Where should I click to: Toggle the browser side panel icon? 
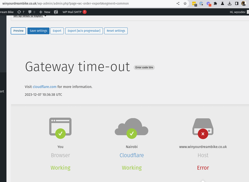pyautogui.click(x=237, y=4)
